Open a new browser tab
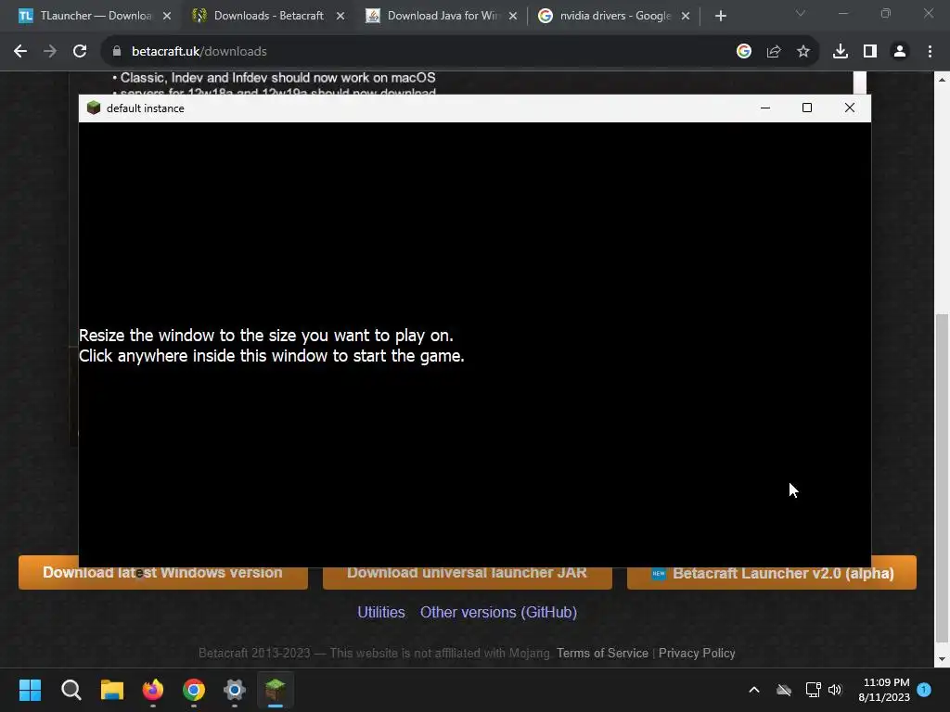The image size is (950, 712). pyautogui.click(x=720, y=17)
